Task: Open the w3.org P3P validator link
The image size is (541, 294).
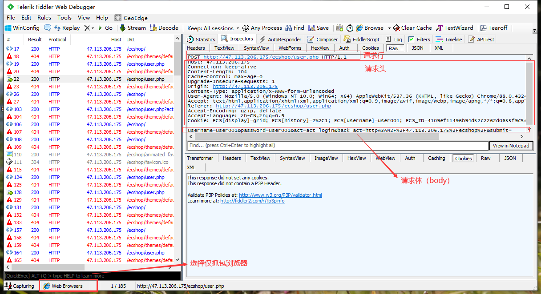Action: (280, 195)
